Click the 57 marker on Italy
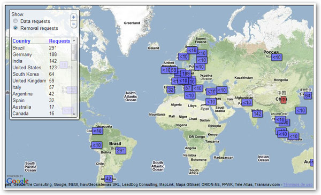Screen dimensions: 321x195 pyautogui.click(x=188, y=88)
